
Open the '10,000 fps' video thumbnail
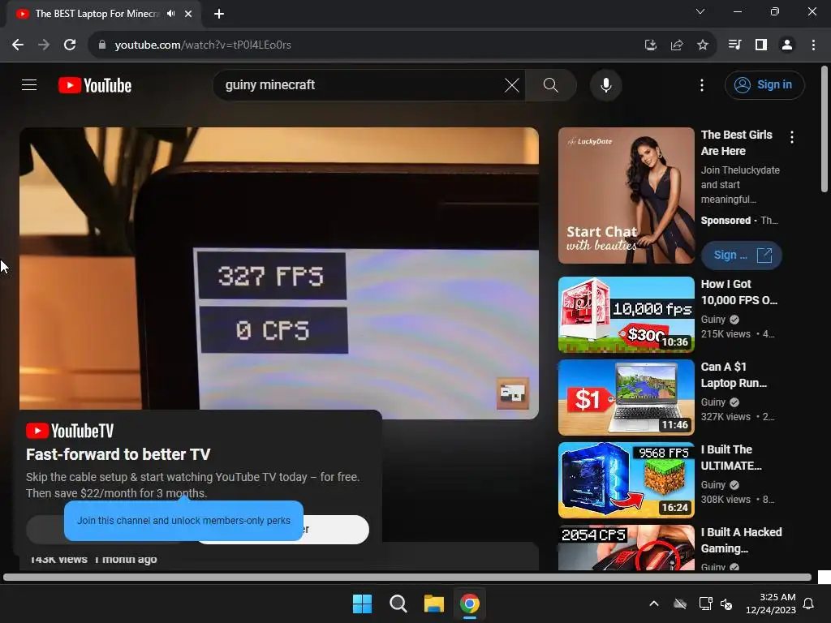626,315
